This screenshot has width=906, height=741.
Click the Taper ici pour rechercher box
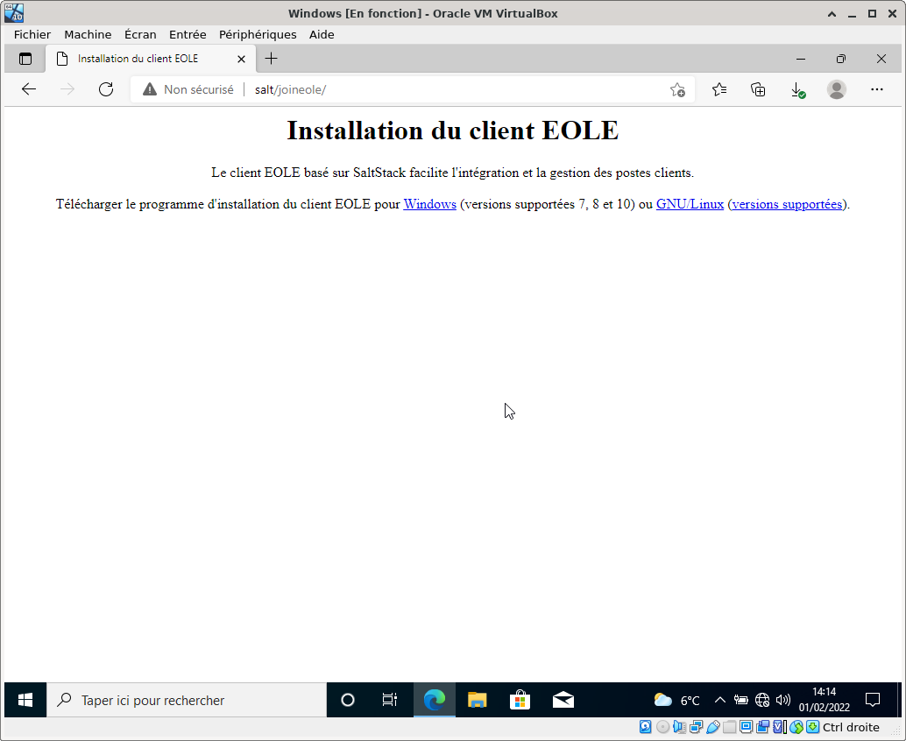[x=187, y=700]
